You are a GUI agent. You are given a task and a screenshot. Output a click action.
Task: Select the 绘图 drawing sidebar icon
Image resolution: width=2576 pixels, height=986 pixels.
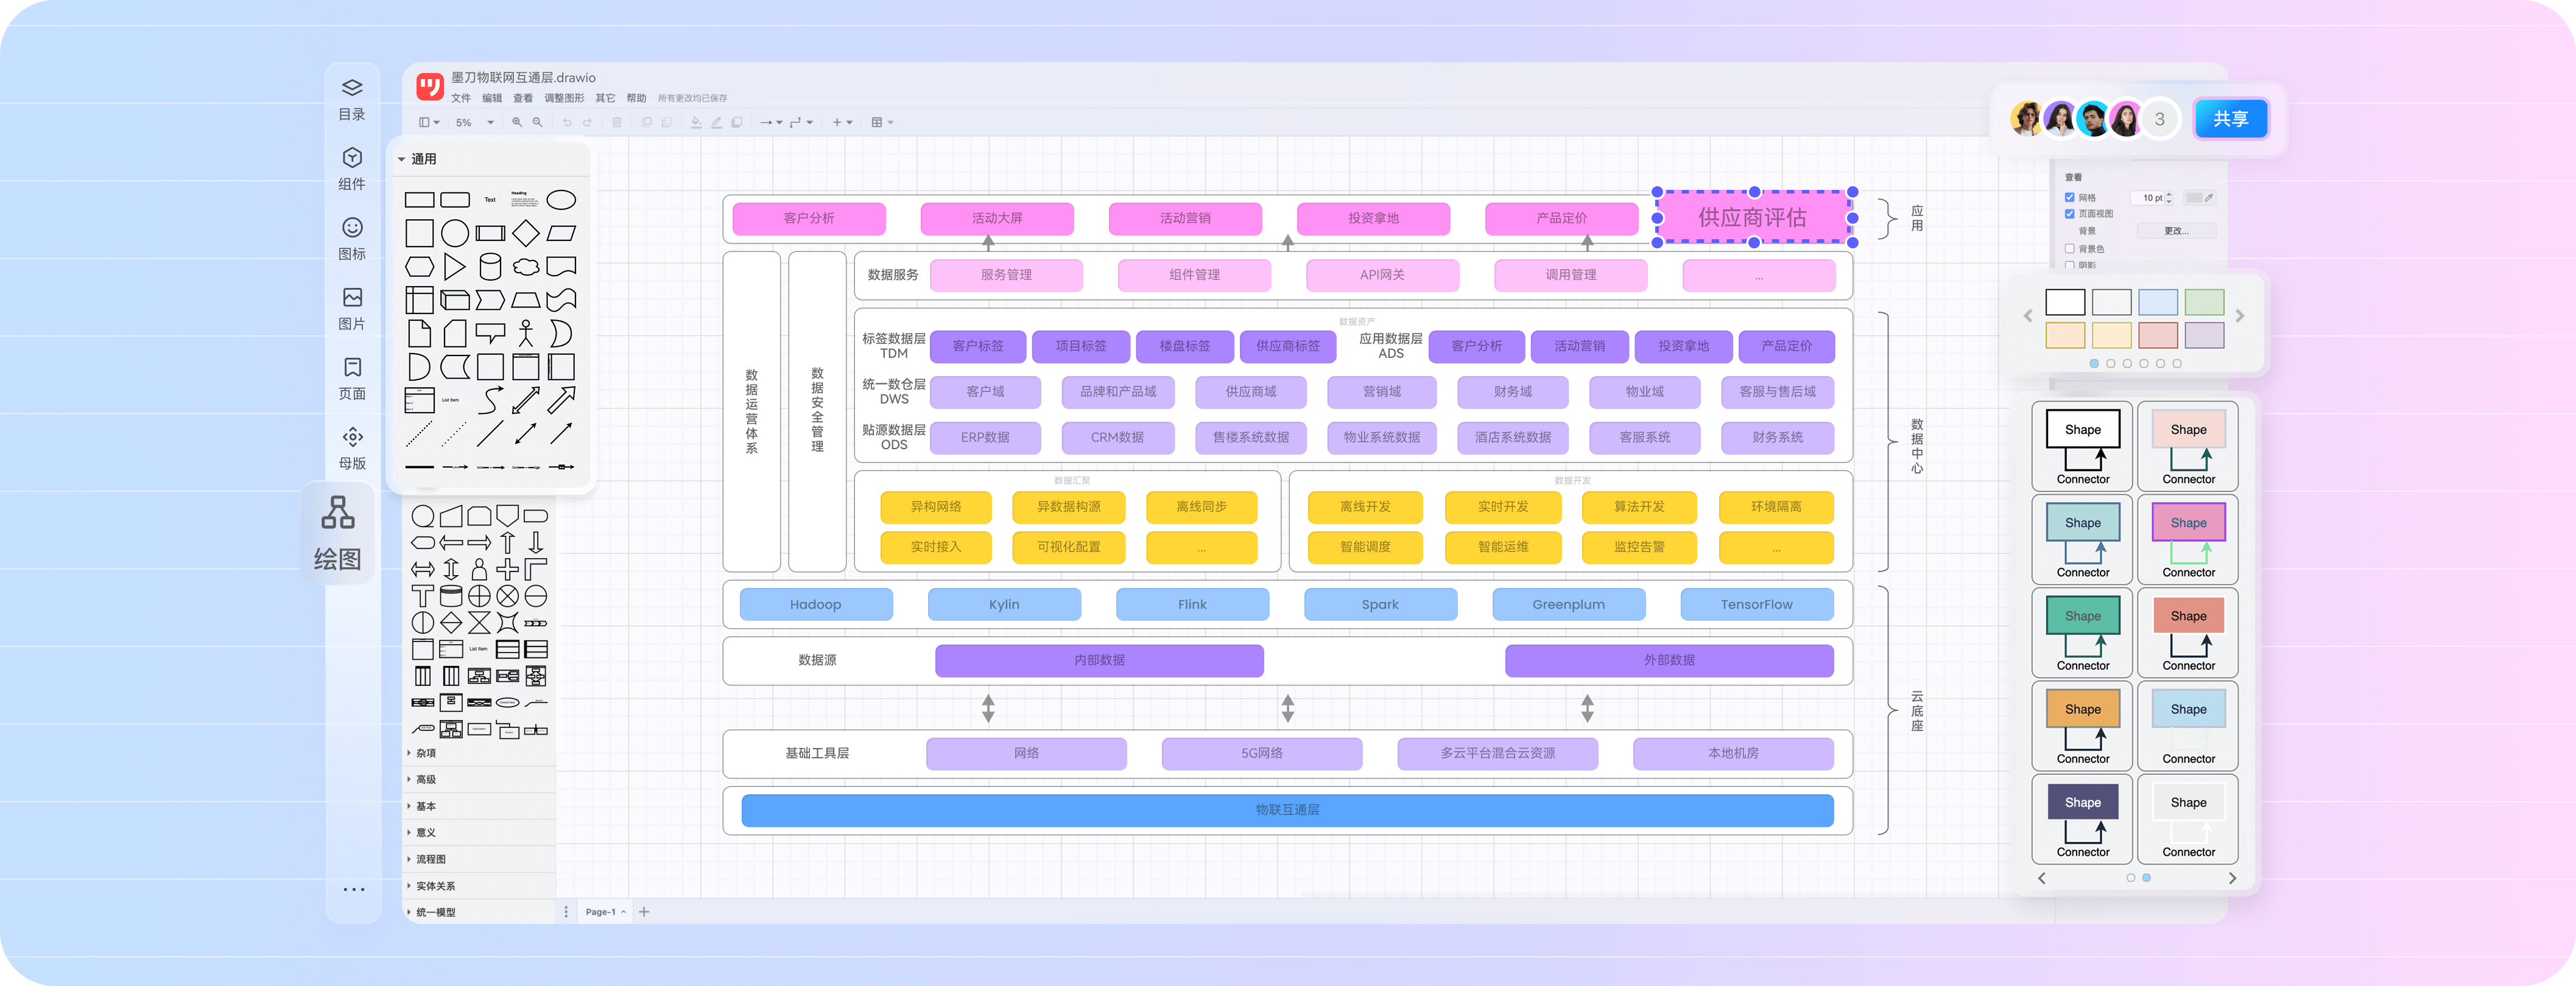338,533
